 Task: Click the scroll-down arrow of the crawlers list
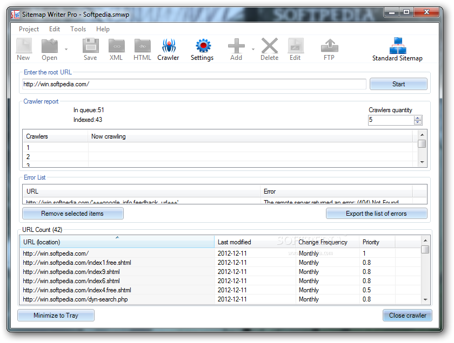click(422, 162)
